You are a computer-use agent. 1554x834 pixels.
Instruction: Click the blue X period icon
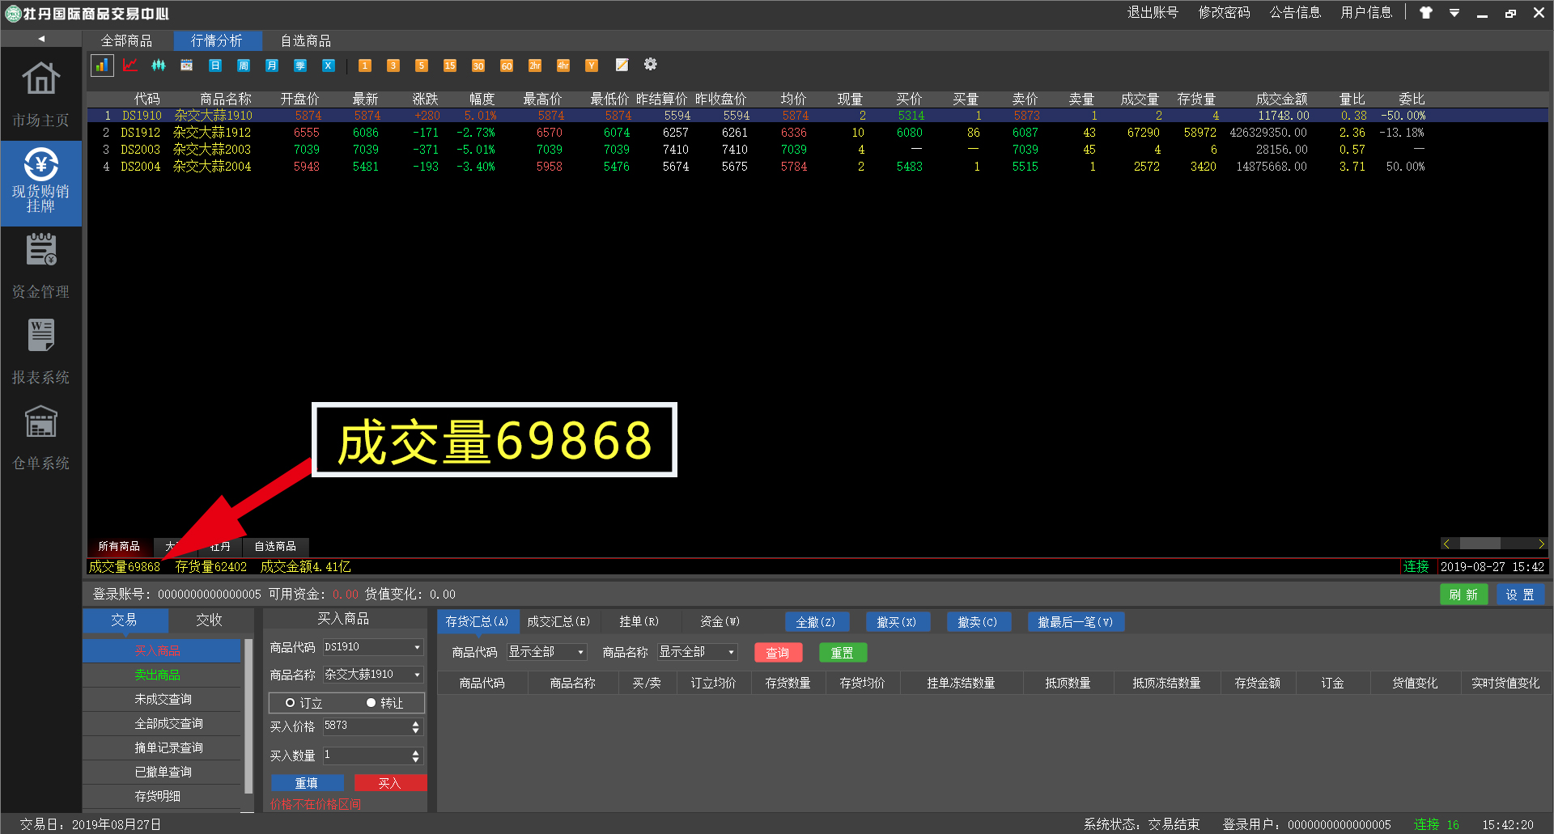click(329, 66)
